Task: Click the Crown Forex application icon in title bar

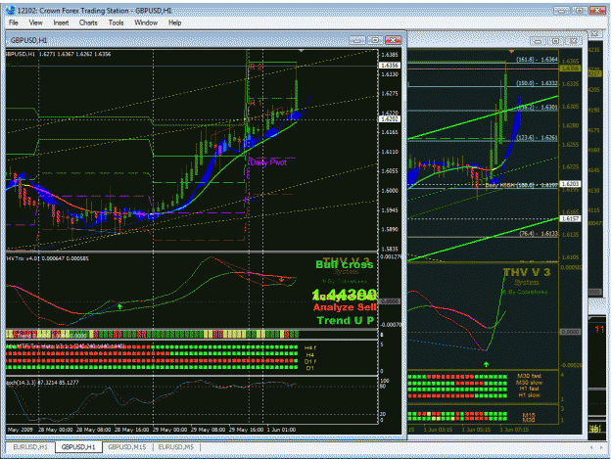Action: pos(11,10)
